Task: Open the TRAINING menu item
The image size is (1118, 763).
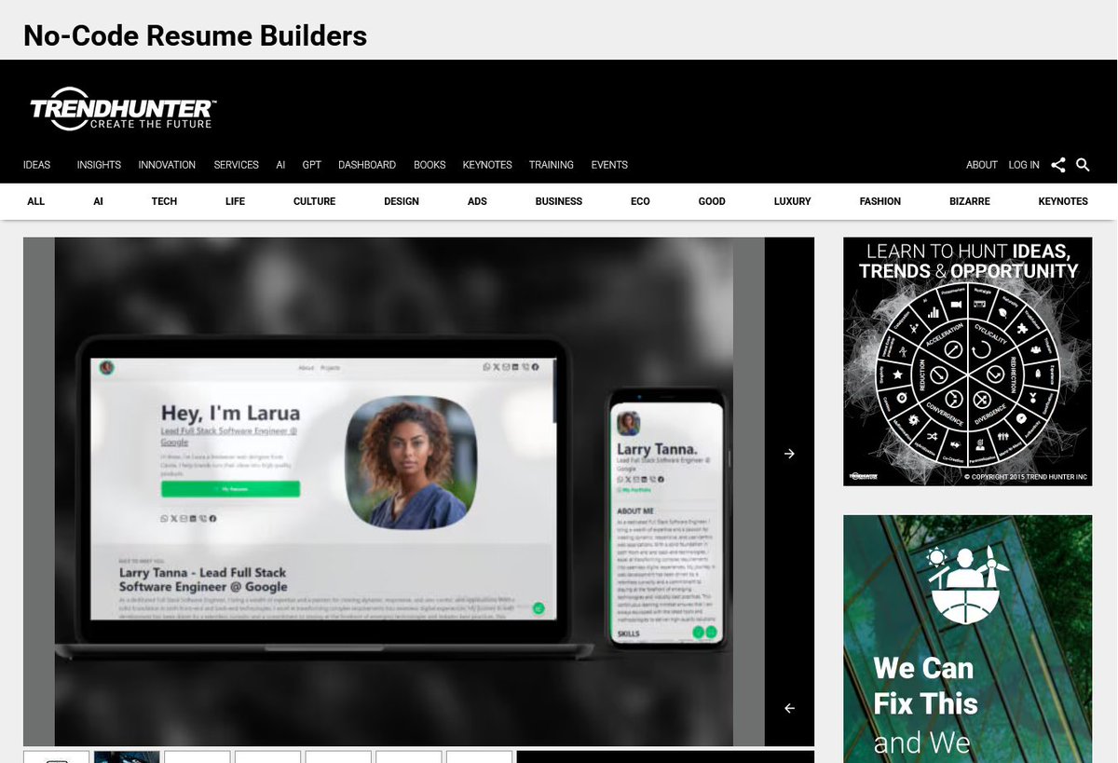Action: pos(552,165)
